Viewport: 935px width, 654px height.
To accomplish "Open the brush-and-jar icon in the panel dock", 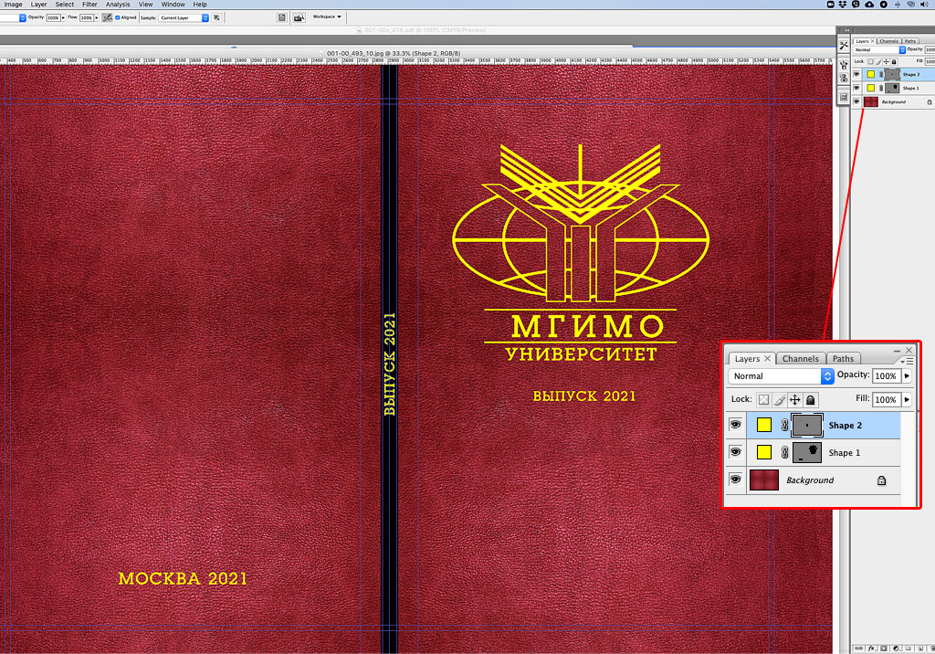I will (844, 65).
